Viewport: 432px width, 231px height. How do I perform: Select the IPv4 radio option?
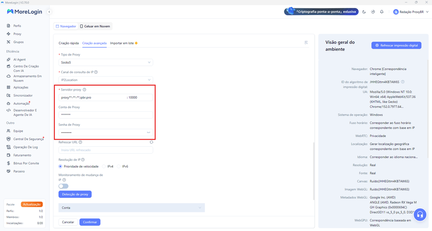pos(104,166)
